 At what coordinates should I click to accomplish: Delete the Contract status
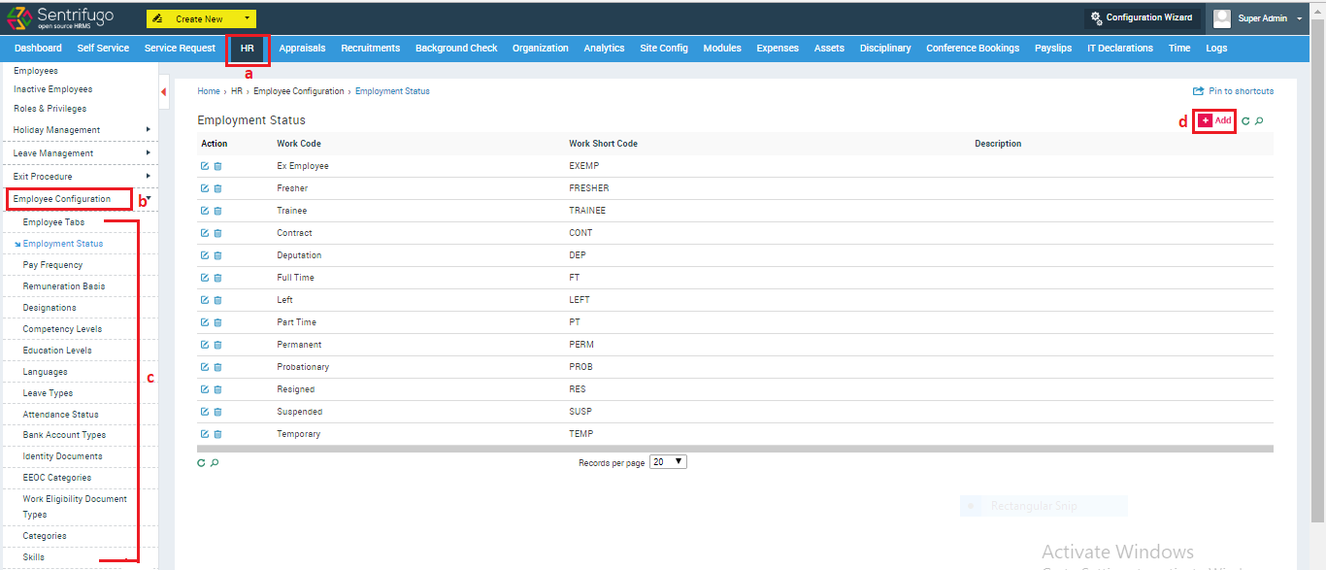click(217, 233)
